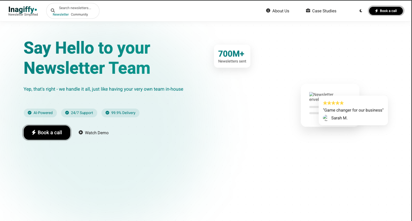412x221 pixels.
Task: Open the About Us menu item
Action: 277,11
